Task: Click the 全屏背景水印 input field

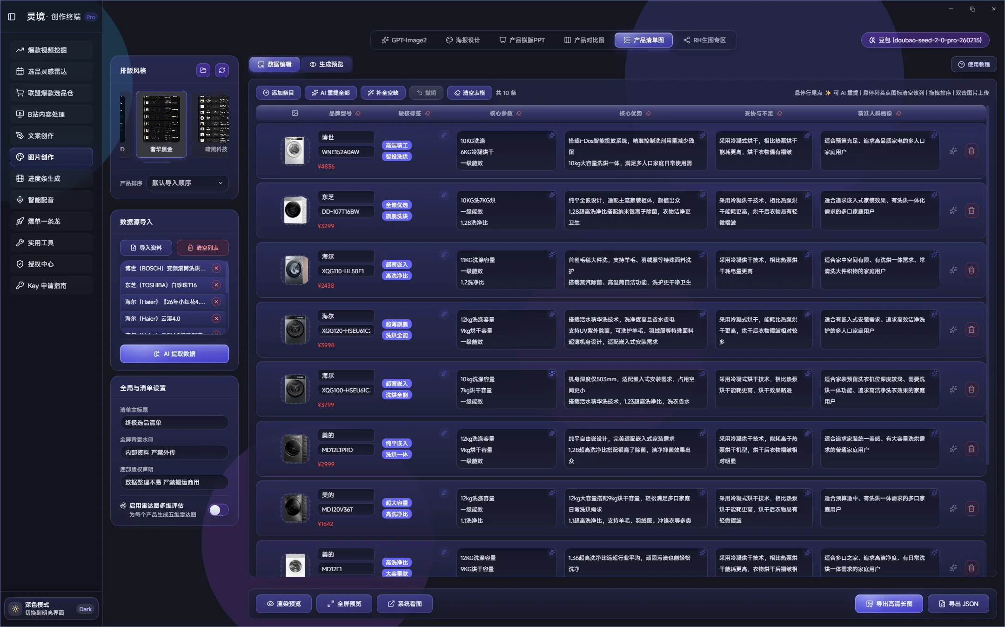Action: point(174,452)
